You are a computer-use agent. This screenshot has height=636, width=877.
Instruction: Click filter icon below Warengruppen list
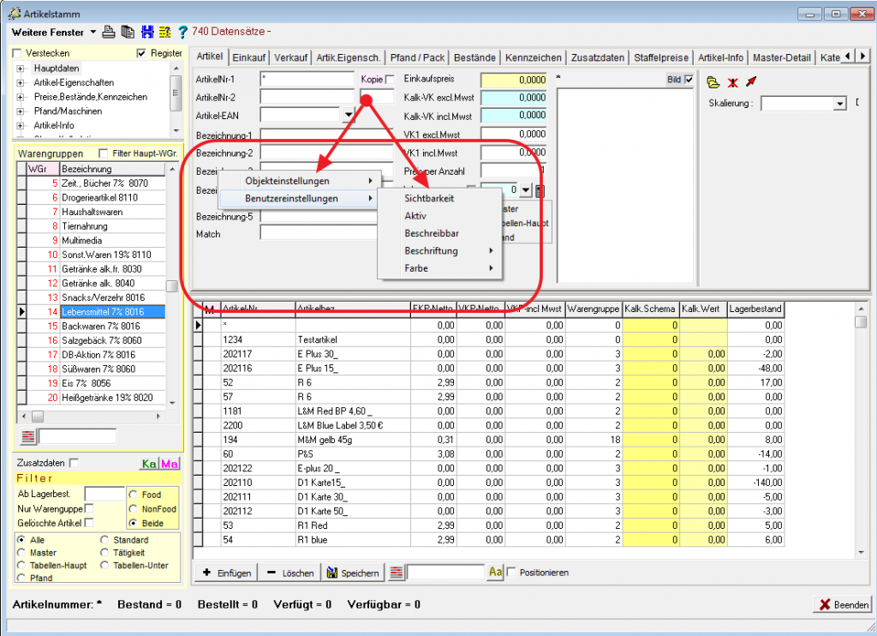click(x=28, y=436)
